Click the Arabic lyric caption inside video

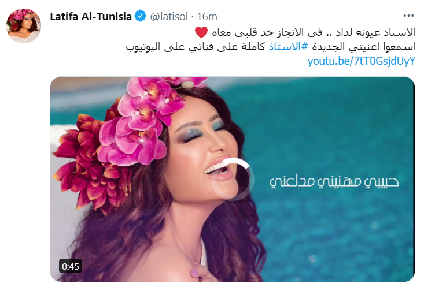(x=334, y=181)
